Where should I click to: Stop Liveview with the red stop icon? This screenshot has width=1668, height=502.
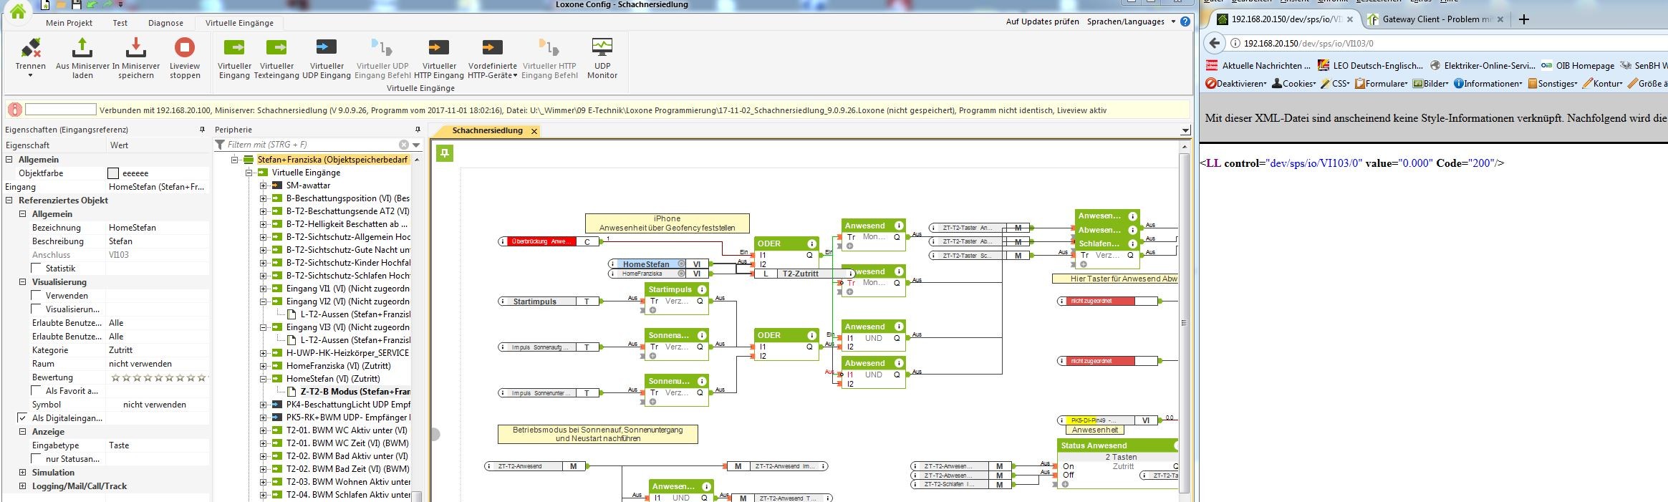185,49
